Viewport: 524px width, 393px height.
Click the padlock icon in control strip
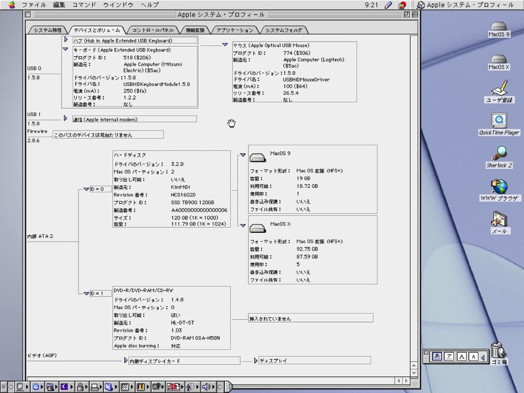point(81,387)
